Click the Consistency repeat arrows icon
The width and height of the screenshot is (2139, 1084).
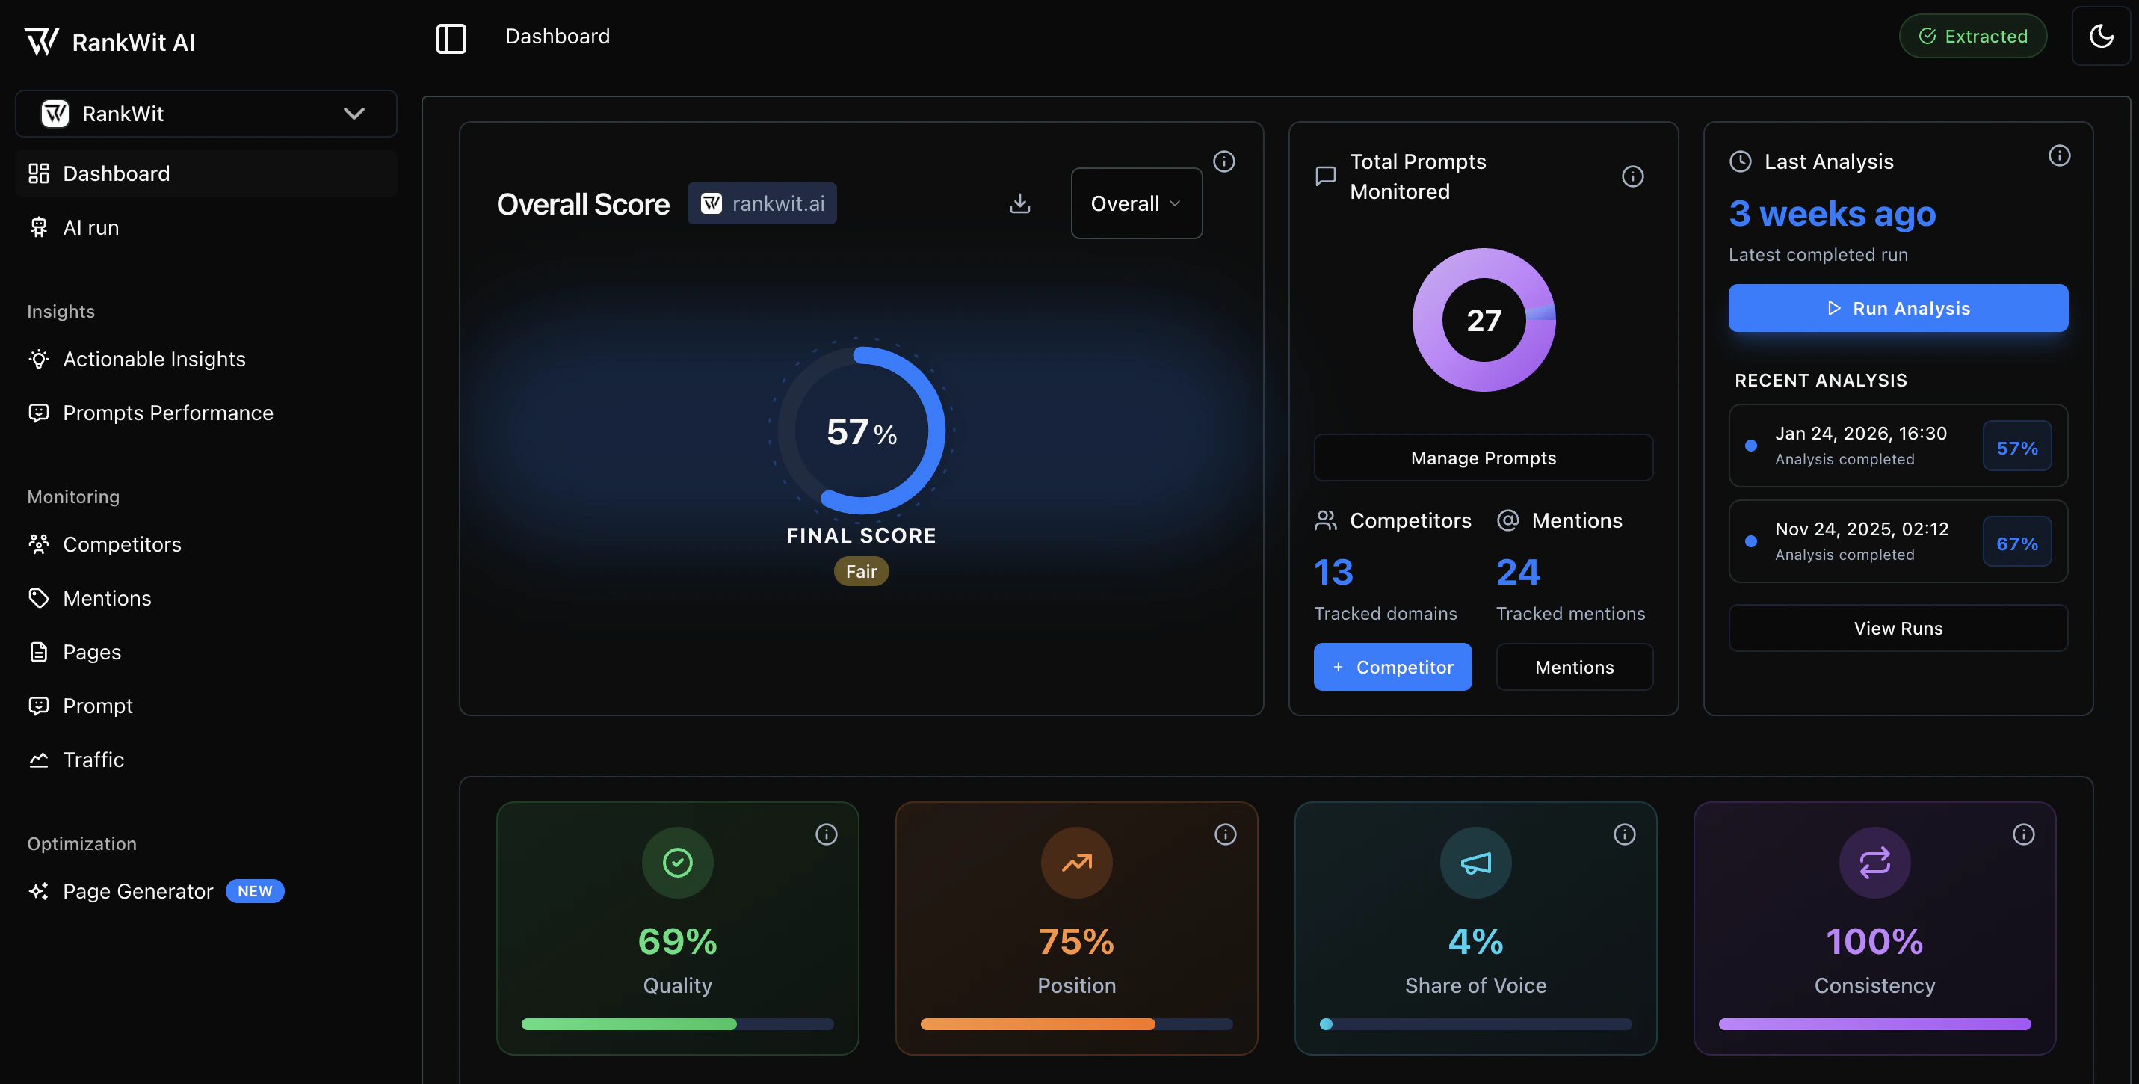tap(1874, 862)
